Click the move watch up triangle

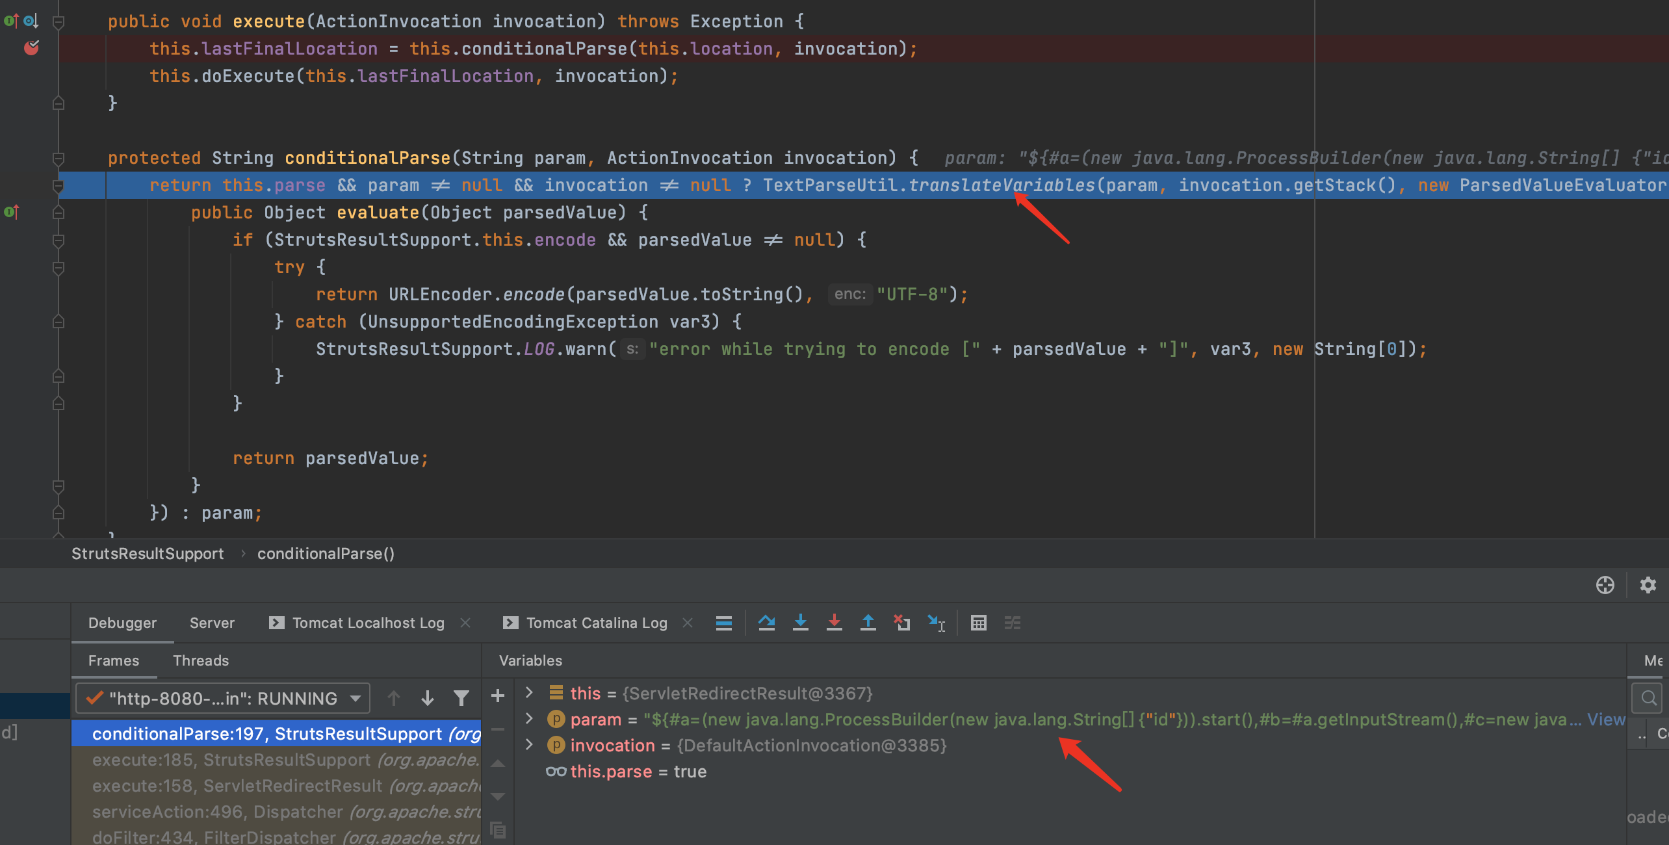pos(498,764)
